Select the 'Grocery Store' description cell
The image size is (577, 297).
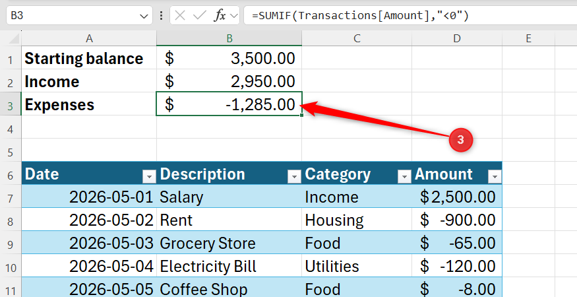tap(229, 244)
